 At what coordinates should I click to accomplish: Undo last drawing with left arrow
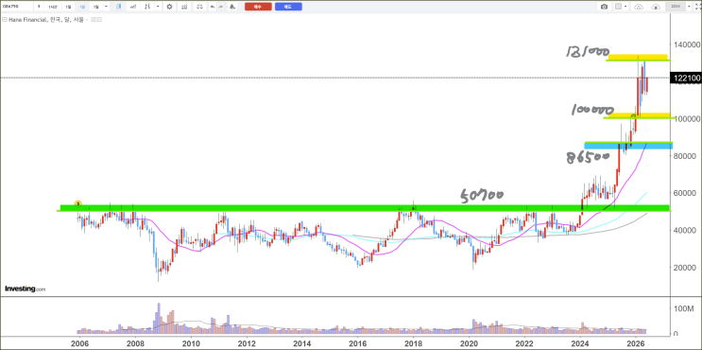coord(213,7)
